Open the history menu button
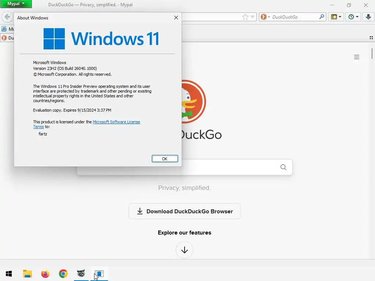Image resolution: width=375 pixels, height=281 pixels. coord(353,17)
